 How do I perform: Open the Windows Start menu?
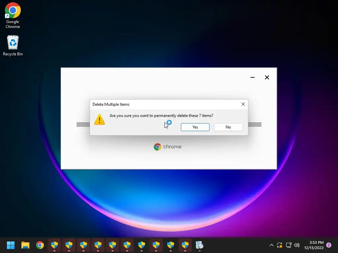point(11,245)
